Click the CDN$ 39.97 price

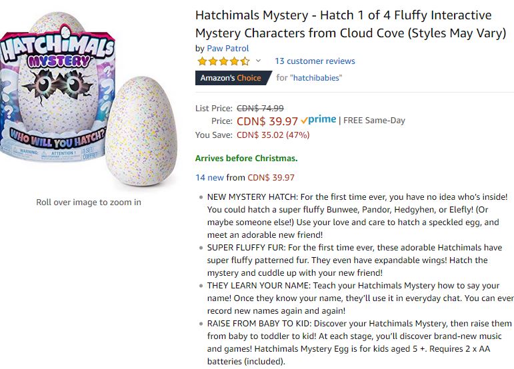click(x=267, y=121)
